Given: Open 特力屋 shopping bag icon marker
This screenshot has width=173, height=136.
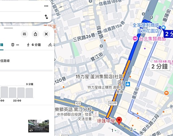Looking at the screenshot, I should tap(128, 84).
